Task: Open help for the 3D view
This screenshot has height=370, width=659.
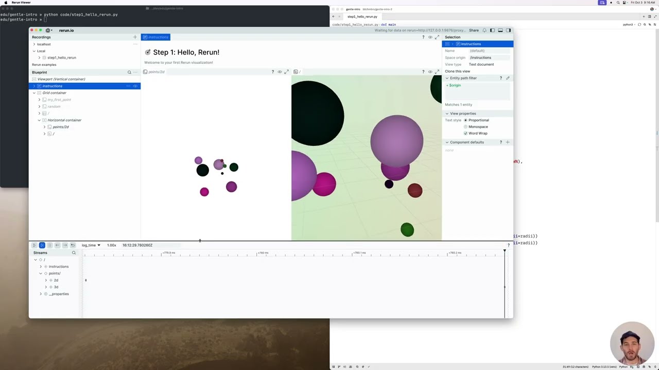Action: tap(423, 72)
